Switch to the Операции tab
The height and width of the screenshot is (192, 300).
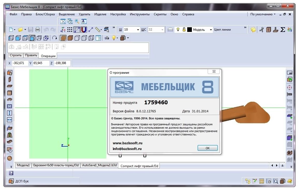[x=48, y=56]
